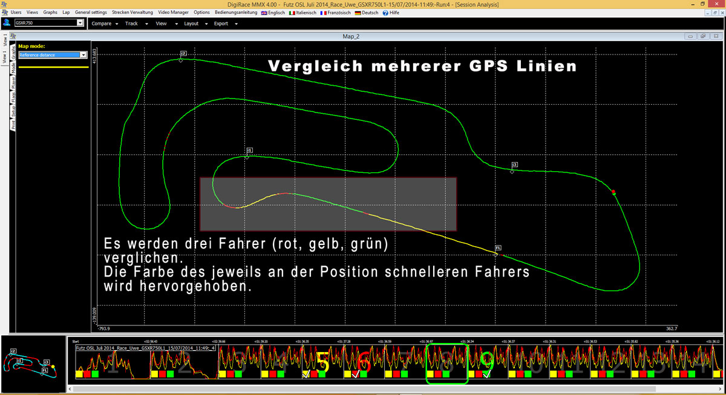Select the I1 split marker on the map
The height and width of the screenshot is (395, 726).
coord(249,150)
